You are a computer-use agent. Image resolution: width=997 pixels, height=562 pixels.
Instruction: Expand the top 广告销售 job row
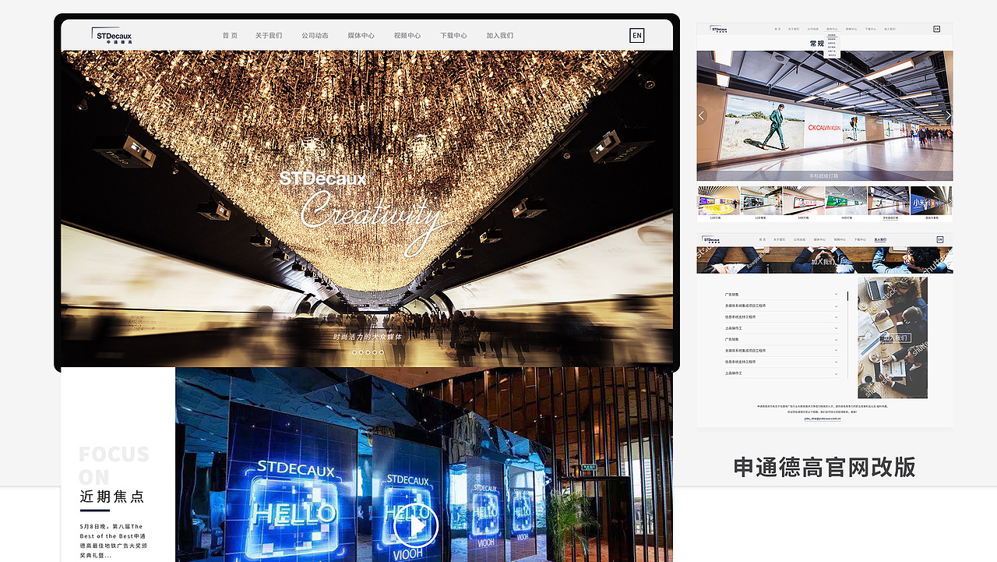(x=782, y=295)
